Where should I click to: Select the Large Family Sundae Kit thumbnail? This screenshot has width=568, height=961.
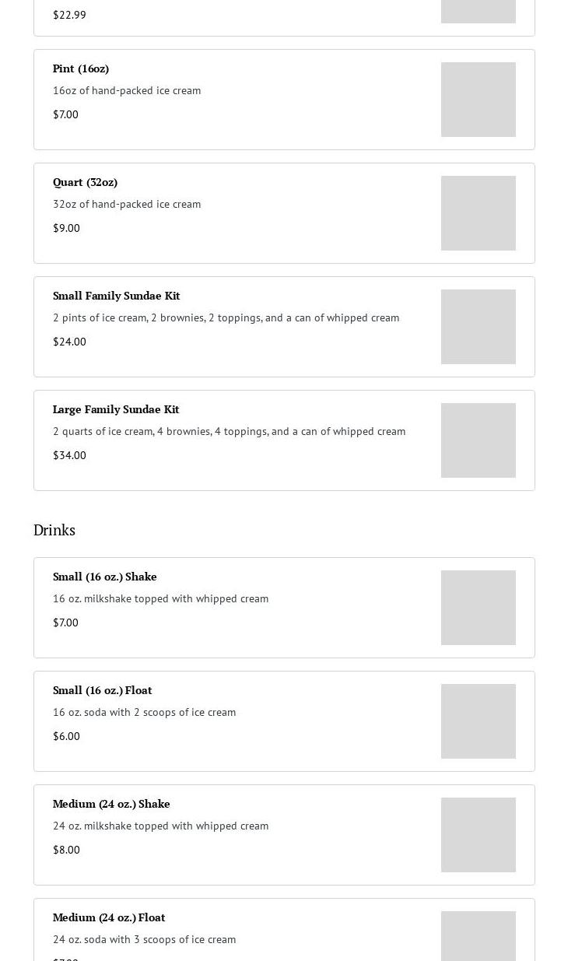coord(478,440)
